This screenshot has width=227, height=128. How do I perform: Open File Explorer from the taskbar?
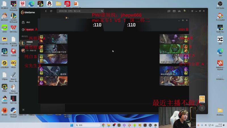109,125
